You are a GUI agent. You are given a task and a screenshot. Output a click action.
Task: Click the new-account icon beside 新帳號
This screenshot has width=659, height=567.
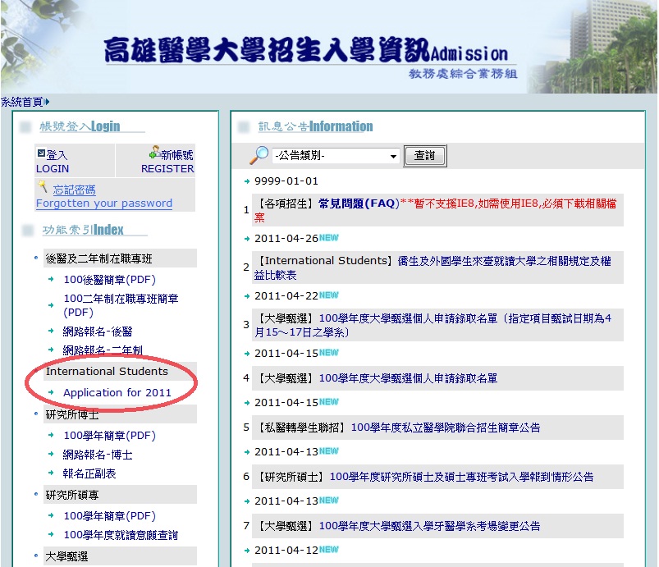(x=154, y=152)
